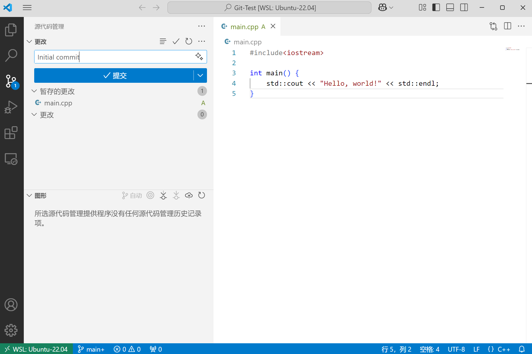This screenshot has width=532, height=354.
Task: Collapse the graph section
Action: [x=29, y=196]
